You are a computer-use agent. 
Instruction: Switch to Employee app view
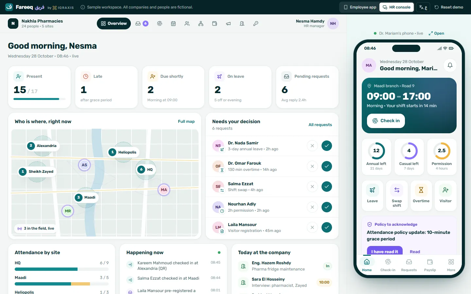coord(360,7)
